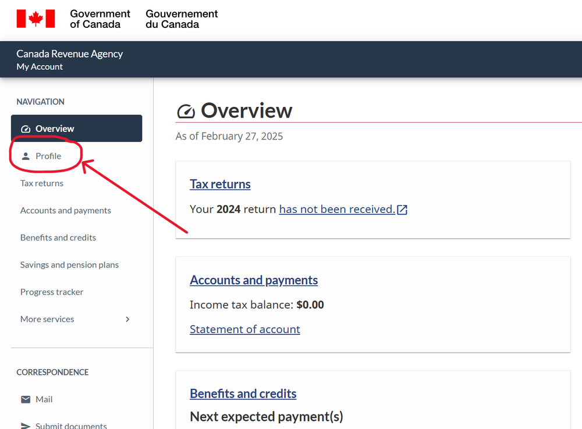582x429 pixels.
Task: Open More services menu item
Action: [47, 319]
